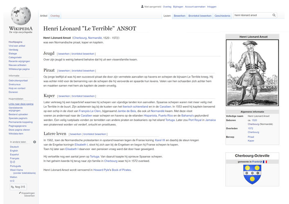Open Cherbourg-Octeville coat of arms image
Viewport: 289px width, 204px height.
click(252, 174)
